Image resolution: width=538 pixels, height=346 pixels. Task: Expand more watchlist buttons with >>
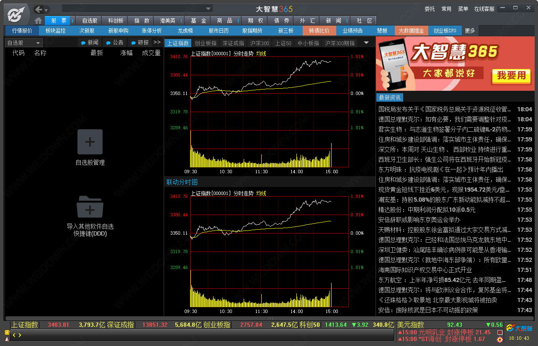pos(157,42)
